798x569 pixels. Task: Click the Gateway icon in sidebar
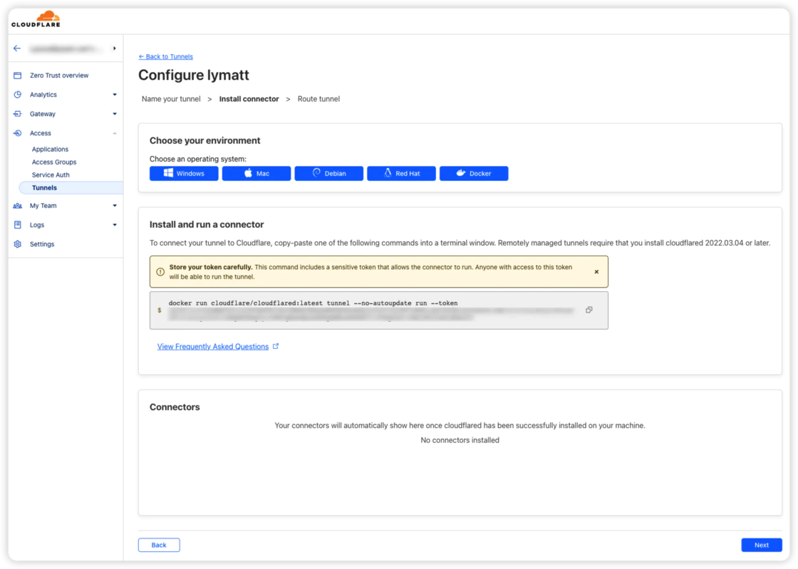(18, 114)
